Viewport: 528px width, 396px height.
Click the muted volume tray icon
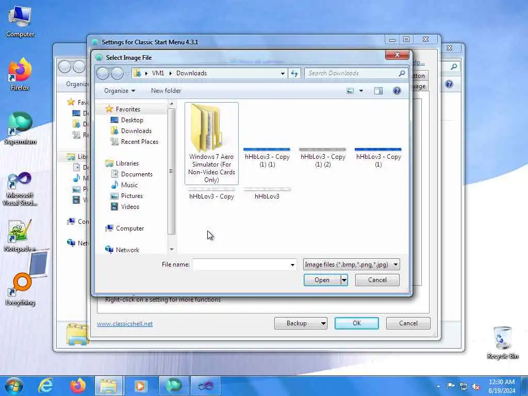(x=476, y=386)
